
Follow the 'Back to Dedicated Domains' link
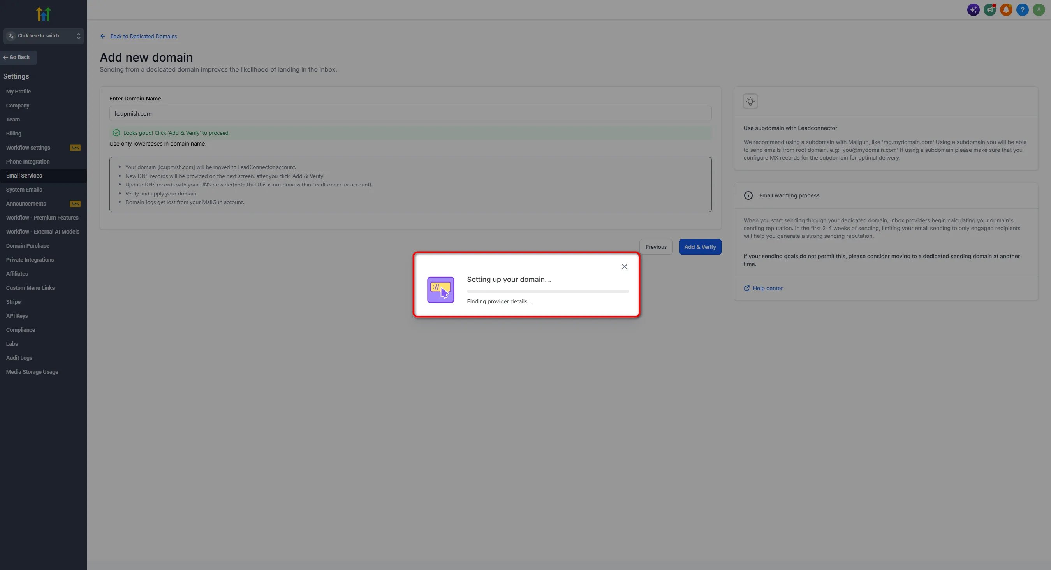[x=139, y=36]
